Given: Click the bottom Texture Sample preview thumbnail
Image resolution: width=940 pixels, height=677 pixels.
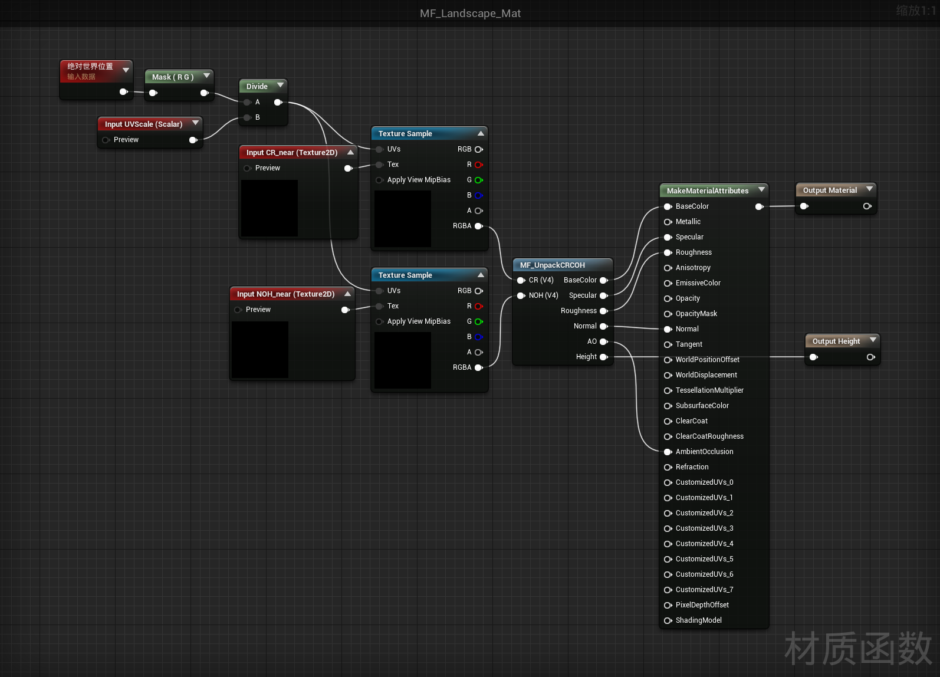Looking at the screenshot, I should coord(403,360).
